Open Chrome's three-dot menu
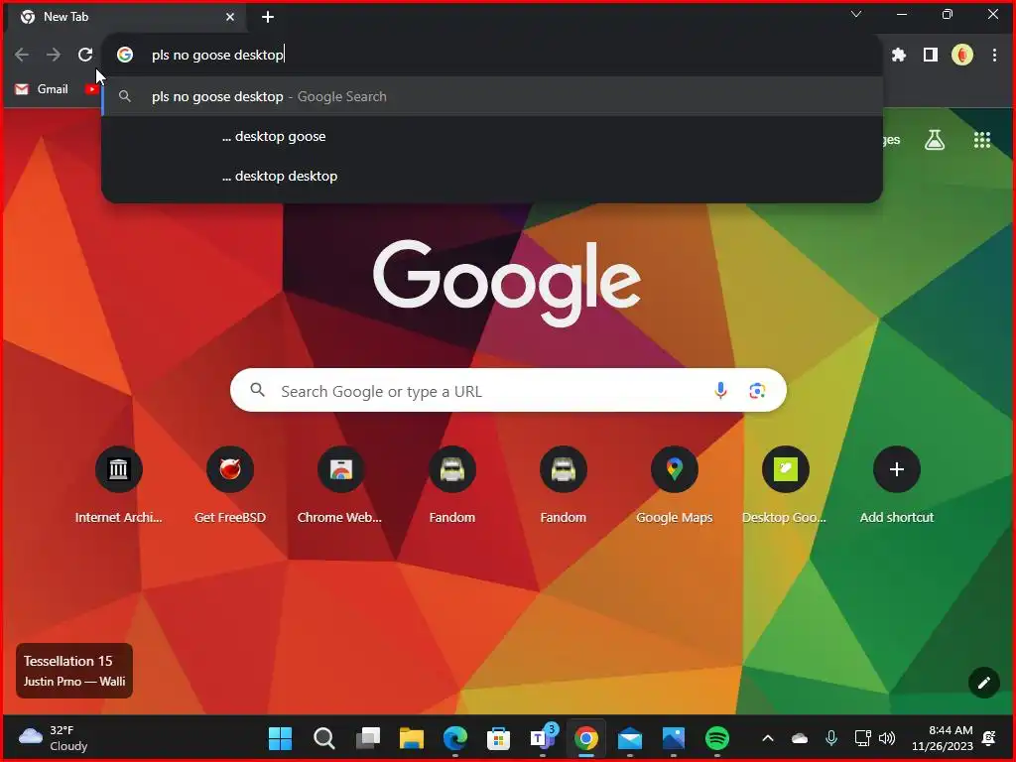 click(994, 56)
